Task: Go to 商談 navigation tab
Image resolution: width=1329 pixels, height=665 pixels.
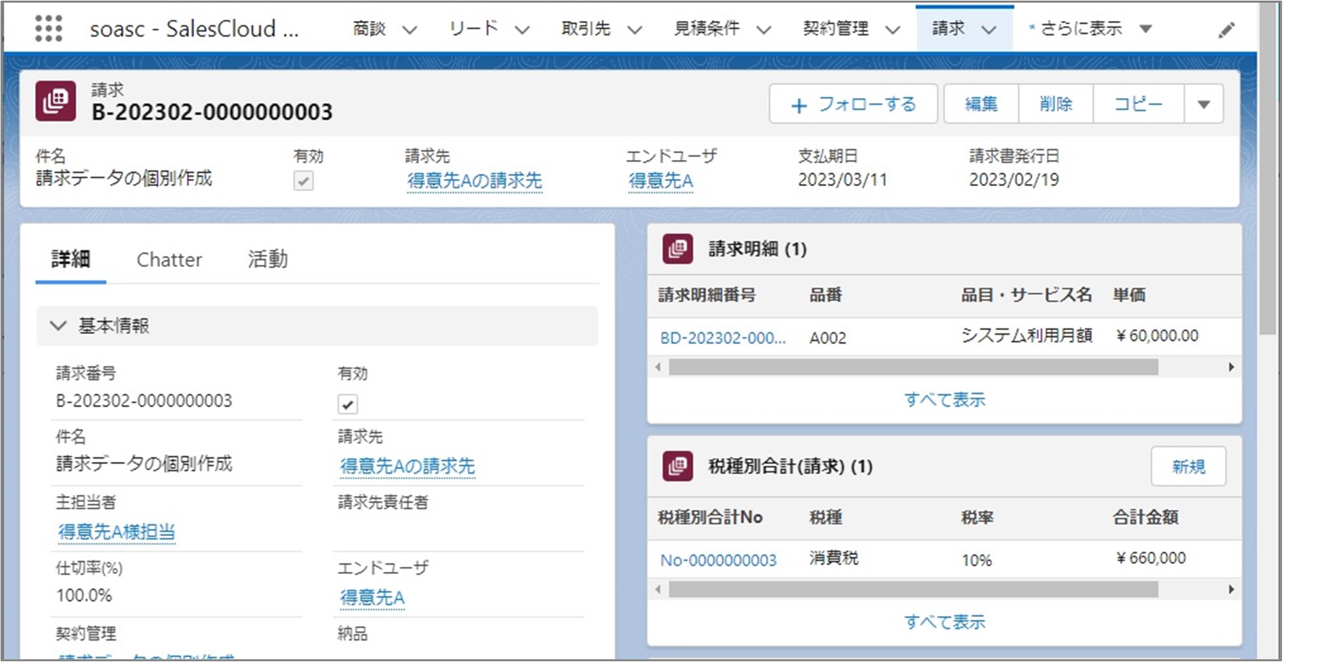Action: pyautogui.click(x=369, y=29)
